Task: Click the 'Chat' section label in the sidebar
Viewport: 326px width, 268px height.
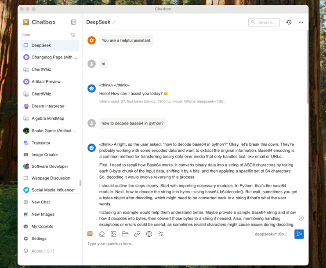Action: pos(26,35)
